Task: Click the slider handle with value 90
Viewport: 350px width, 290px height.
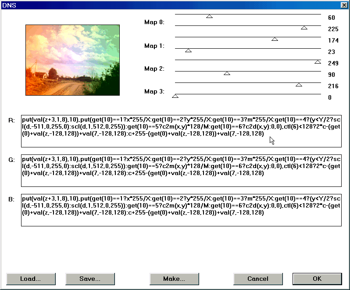Action: (x=227, y=73)
